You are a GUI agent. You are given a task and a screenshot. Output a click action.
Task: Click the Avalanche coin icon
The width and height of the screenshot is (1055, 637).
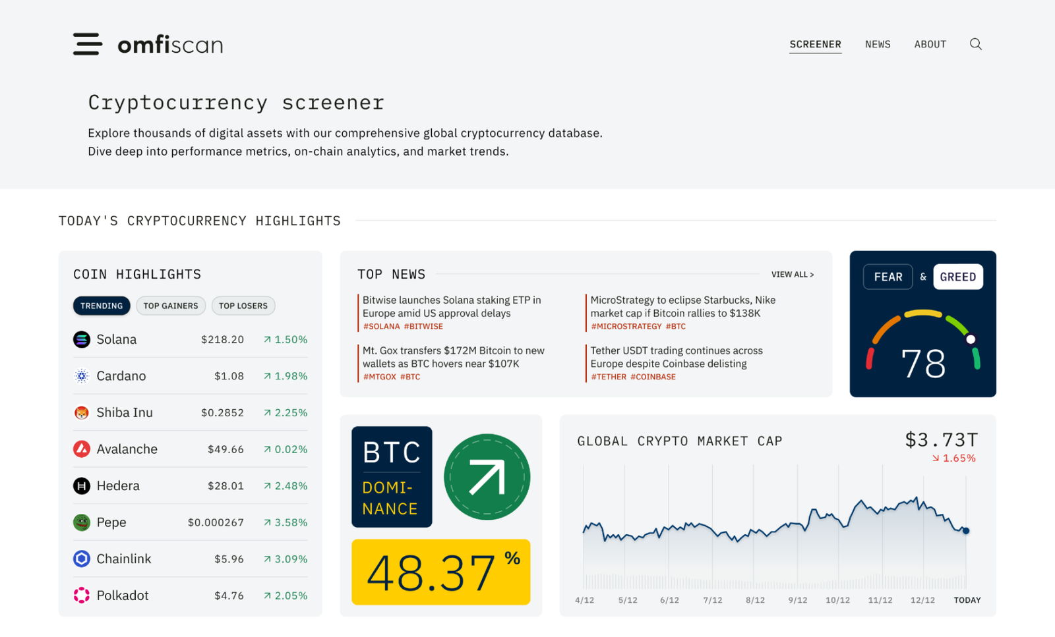tap(81, 449)
